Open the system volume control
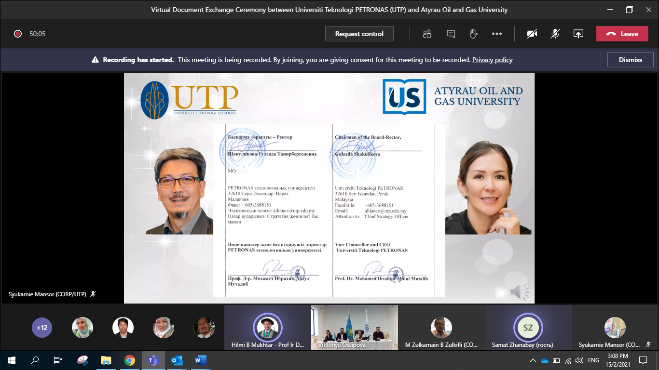Screen dimensions: 659x370 [x=579, y=360]
